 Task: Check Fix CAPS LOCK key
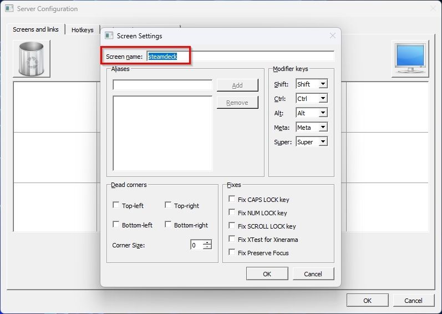232,199
